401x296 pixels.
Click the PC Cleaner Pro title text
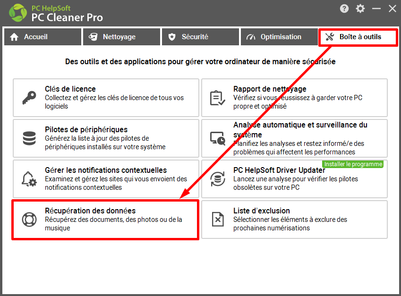pos(67,17)
